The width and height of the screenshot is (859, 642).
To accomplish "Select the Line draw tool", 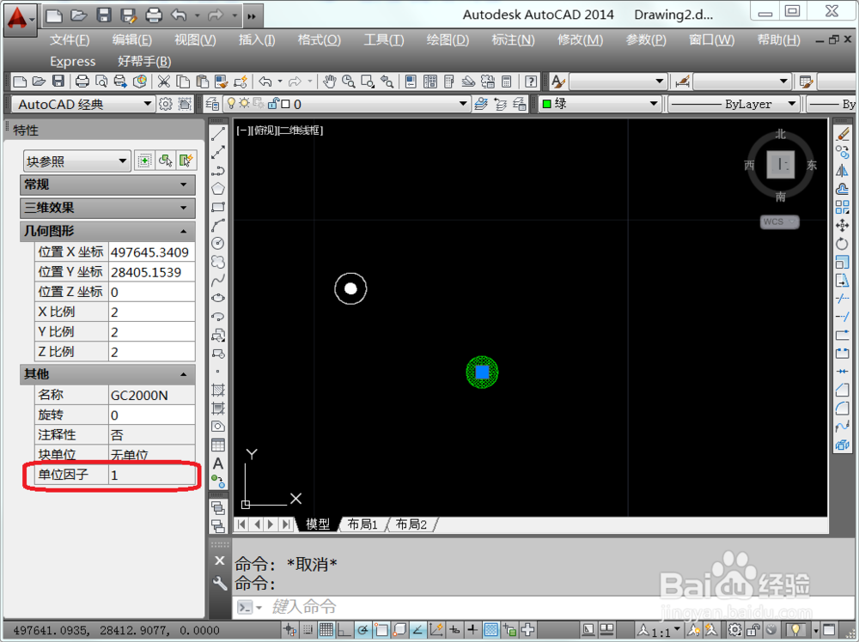I will point(218,134).
